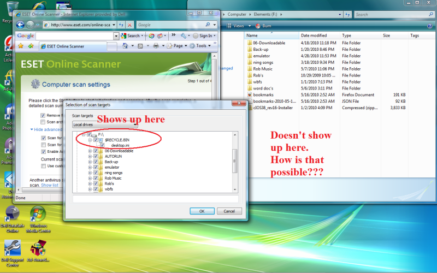This screenshot has height=273, width=437.
Task: Expand the AUTORUN tree node
Action: pos(90,156)
